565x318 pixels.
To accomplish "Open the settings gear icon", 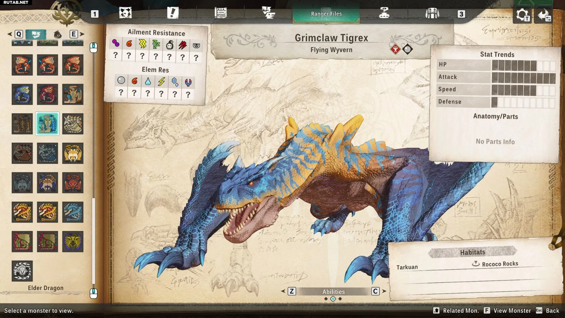I will [x=522, y=14].
